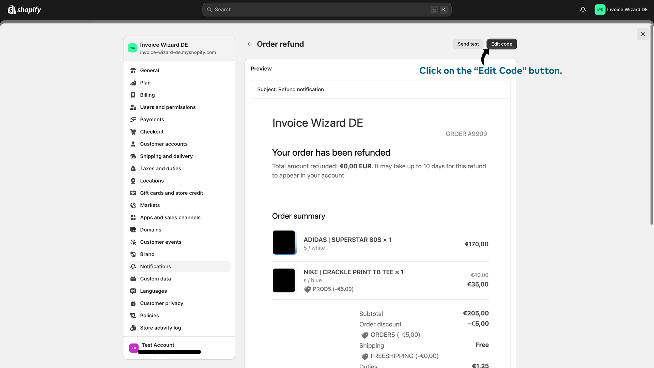The width and height of the screenshot is (654, 368).
Task: Click the IWD store avatar in top bar
Action: coord(600,10)
